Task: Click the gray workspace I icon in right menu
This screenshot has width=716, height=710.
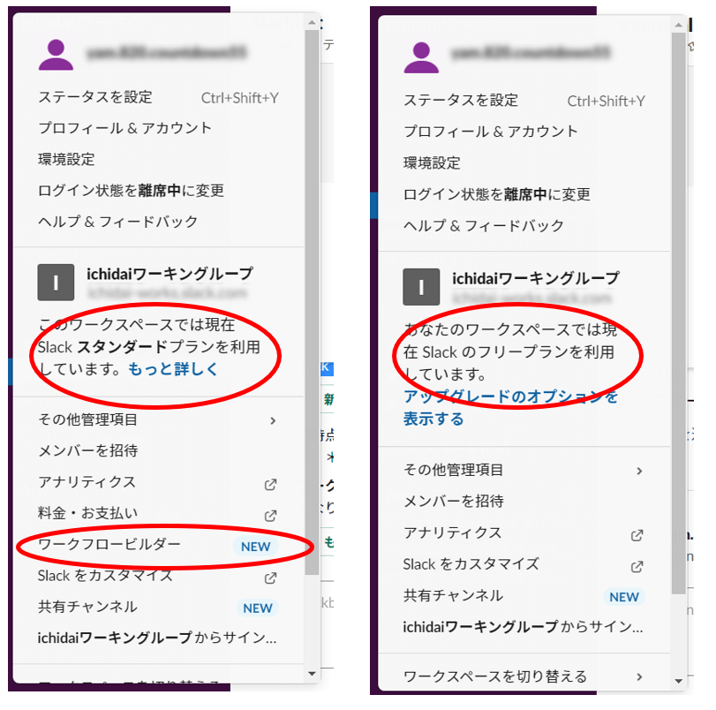Action: 421,287
